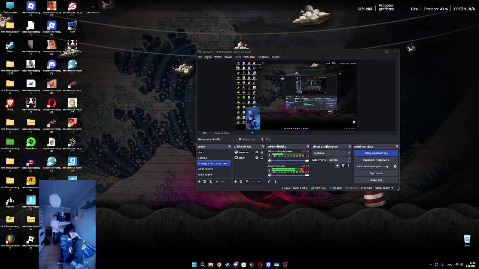Open Ustawienia settings button
The width and height of the screenshot is (479, 269).
pyautogui.click(x=376, y=180)
